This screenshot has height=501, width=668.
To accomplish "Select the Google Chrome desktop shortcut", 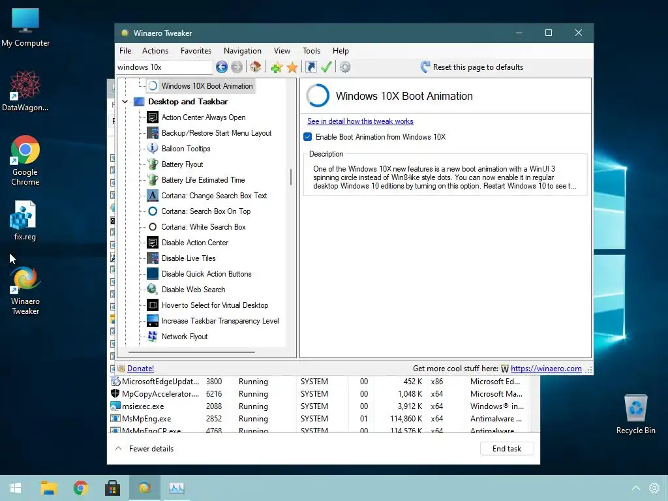I will [x=25, y=160].
